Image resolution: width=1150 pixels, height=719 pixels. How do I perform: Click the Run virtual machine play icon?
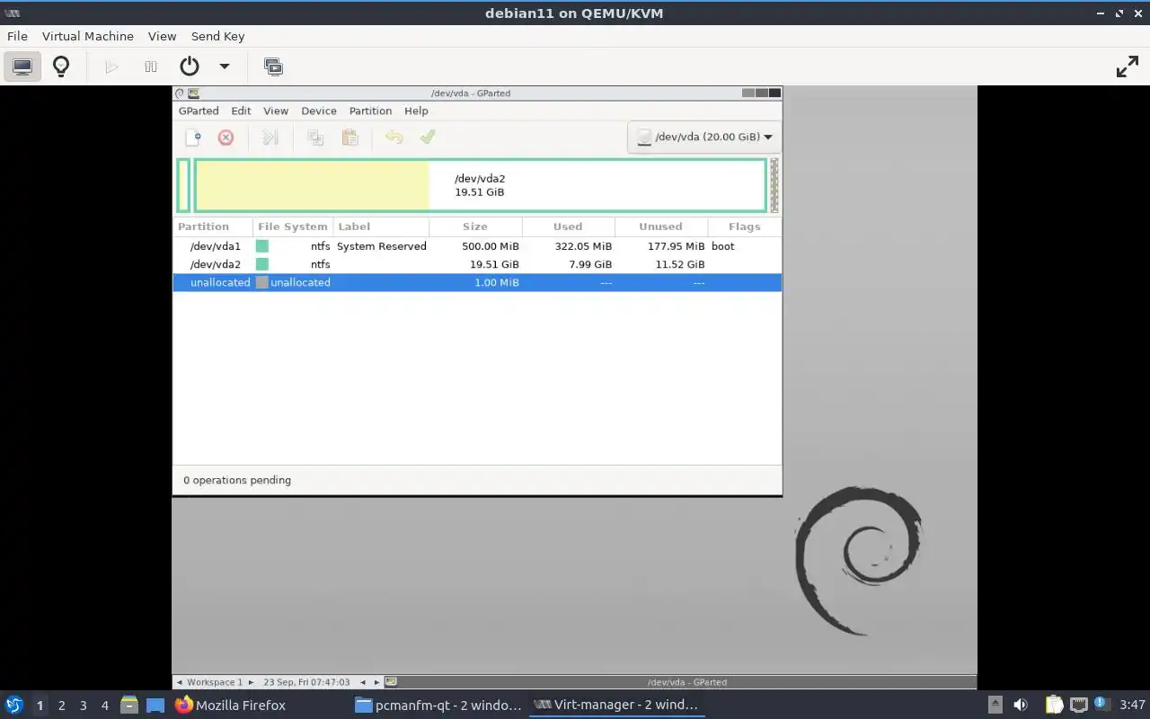pos(111,67)
